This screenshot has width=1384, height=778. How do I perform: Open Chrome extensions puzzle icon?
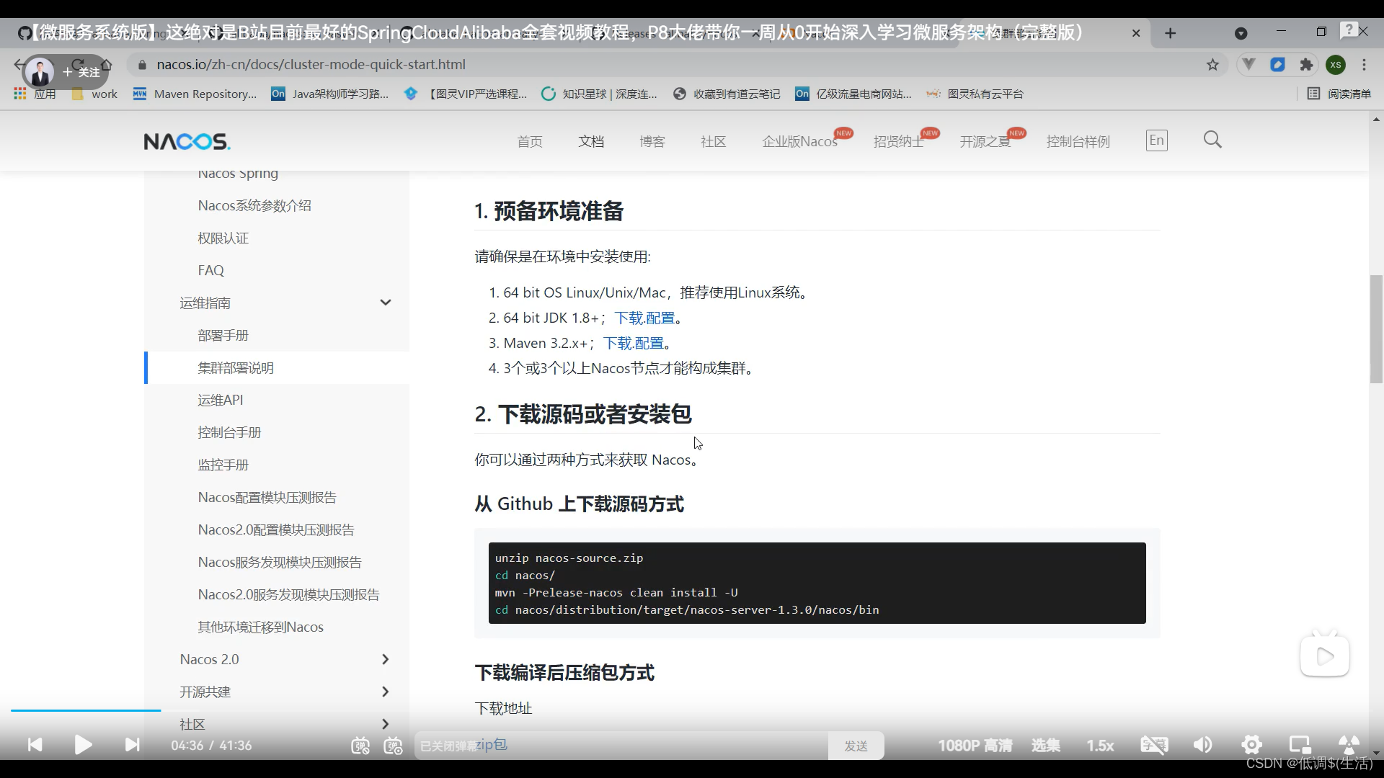point(1306,65)
